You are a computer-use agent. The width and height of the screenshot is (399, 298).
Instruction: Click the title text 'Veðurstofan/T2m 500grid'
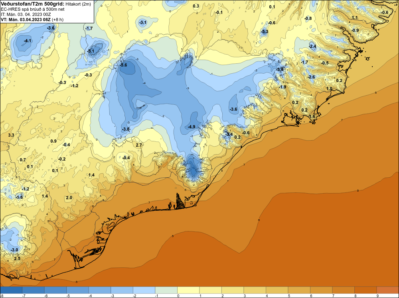32,4
